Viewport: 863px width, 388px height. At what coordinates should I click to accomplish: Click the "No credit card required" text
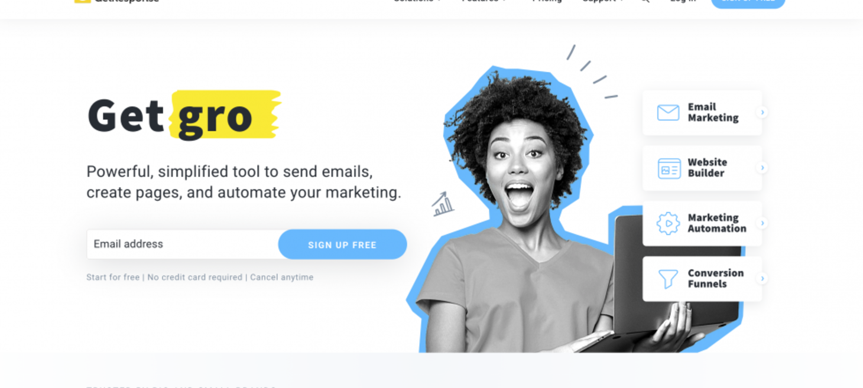click(x=194, y=278)
